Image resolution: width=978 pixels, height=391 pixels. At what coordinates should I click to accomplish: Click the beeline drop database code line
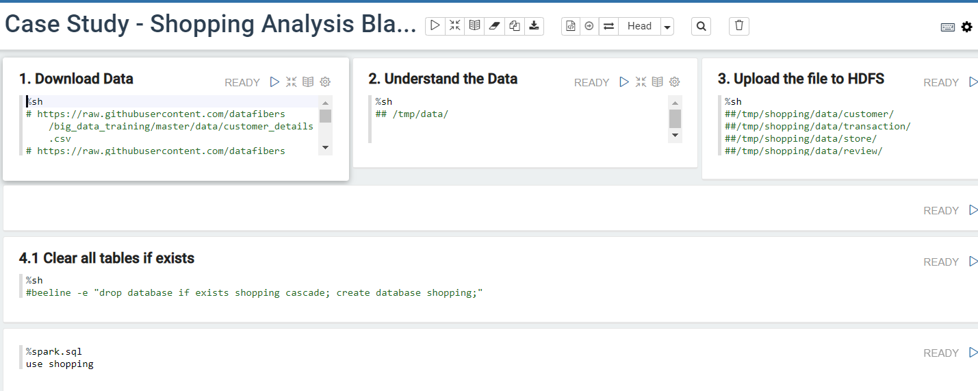point(255,292)
